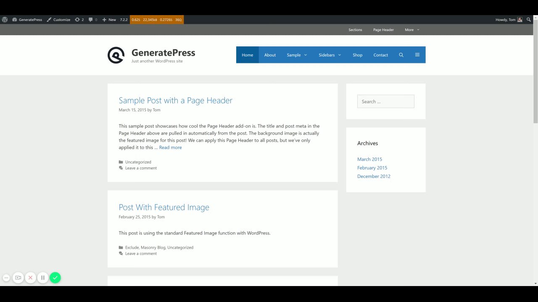
Task: Open the Exclude category link
Action: (132, 247)
